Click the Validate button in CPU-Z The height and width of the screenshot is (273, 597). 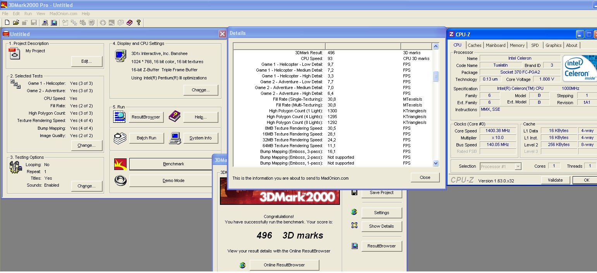point(555,180)
